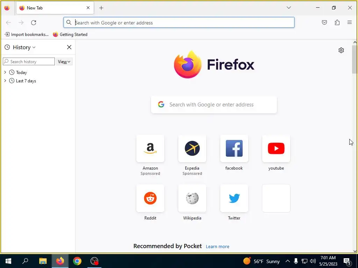Open the Extensions puzzle icon
Image resolution: width=358 pixels, height=268 pixels.
coord(337,22)
